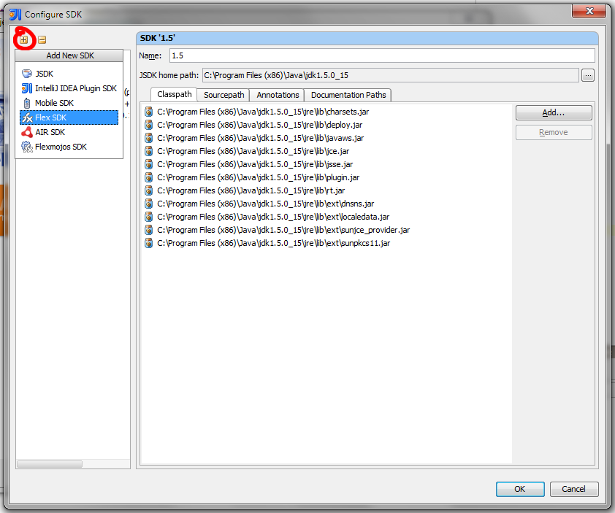The image size is (615, 513).
Task: Click the Flex SDK fx icon
Action: (27, 117)
